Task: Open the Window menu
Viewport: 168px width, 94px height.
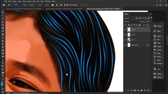Action: [48, 1]
